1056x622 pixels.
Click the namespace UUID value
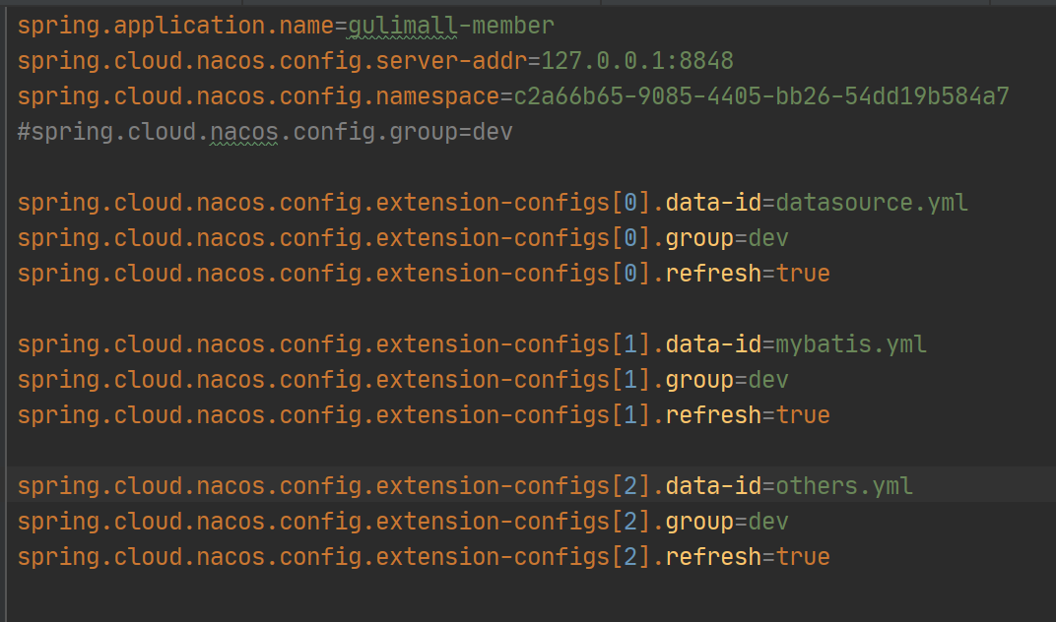(761, 96)
